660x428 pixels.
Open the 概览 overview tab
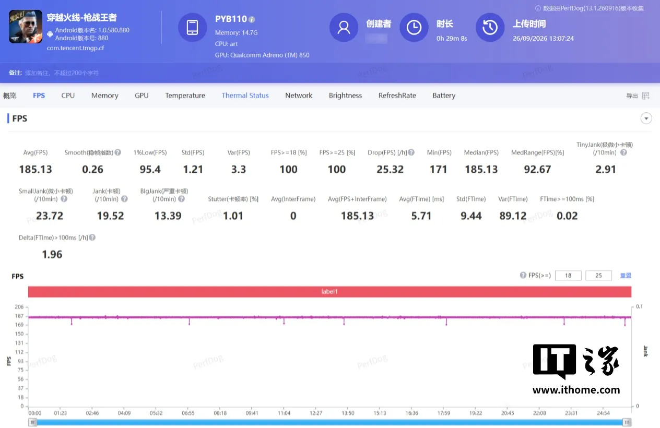[x=9, y=96]
